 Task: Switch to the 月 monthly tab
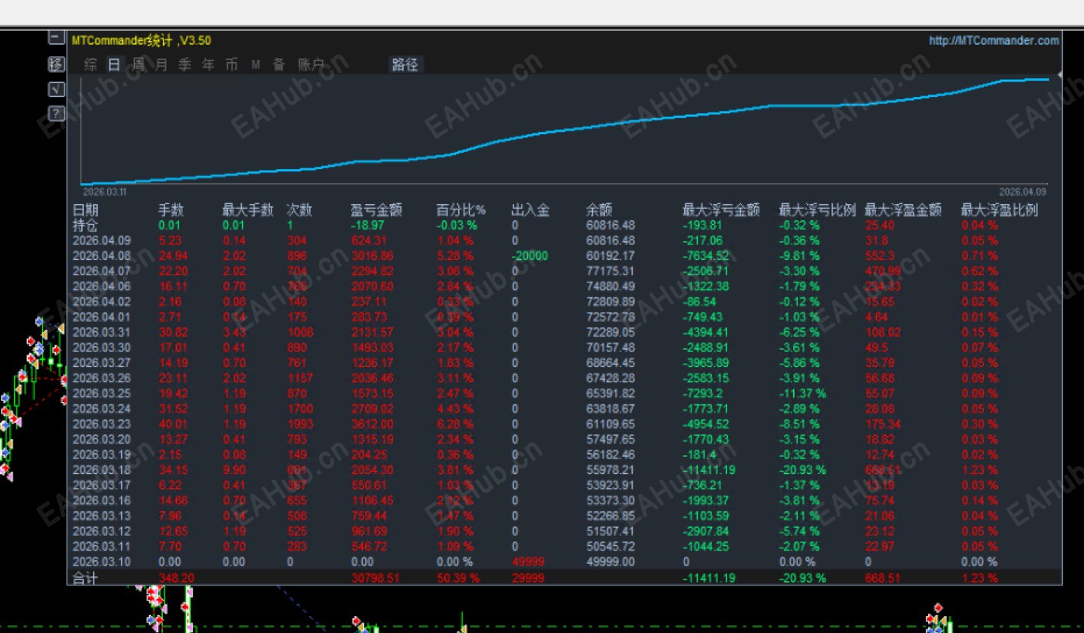[161, 65]
